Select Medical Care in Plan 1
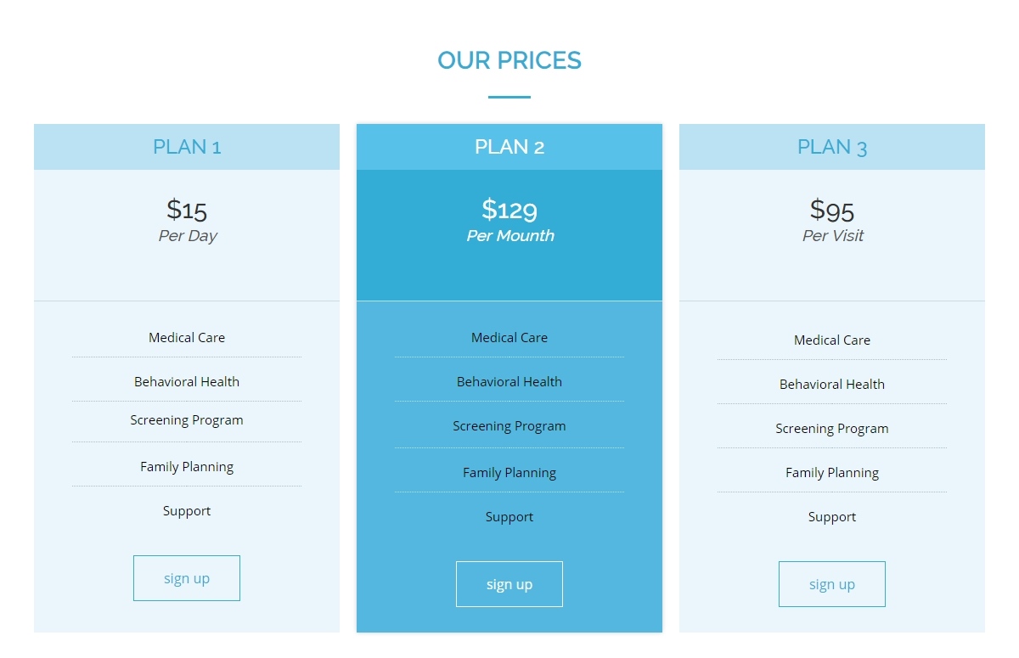The width and height of the screenshot is (1019, 658). (187, 338)
